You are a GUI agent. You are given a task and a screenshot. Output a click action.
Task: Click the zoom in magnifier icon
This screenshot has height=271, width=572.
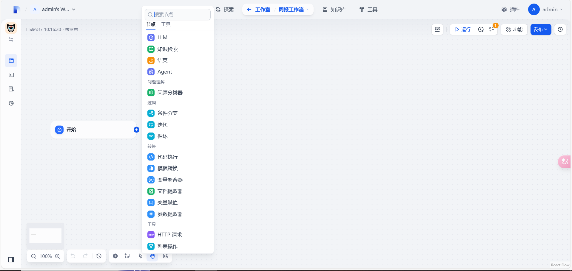tap(58, 256)
